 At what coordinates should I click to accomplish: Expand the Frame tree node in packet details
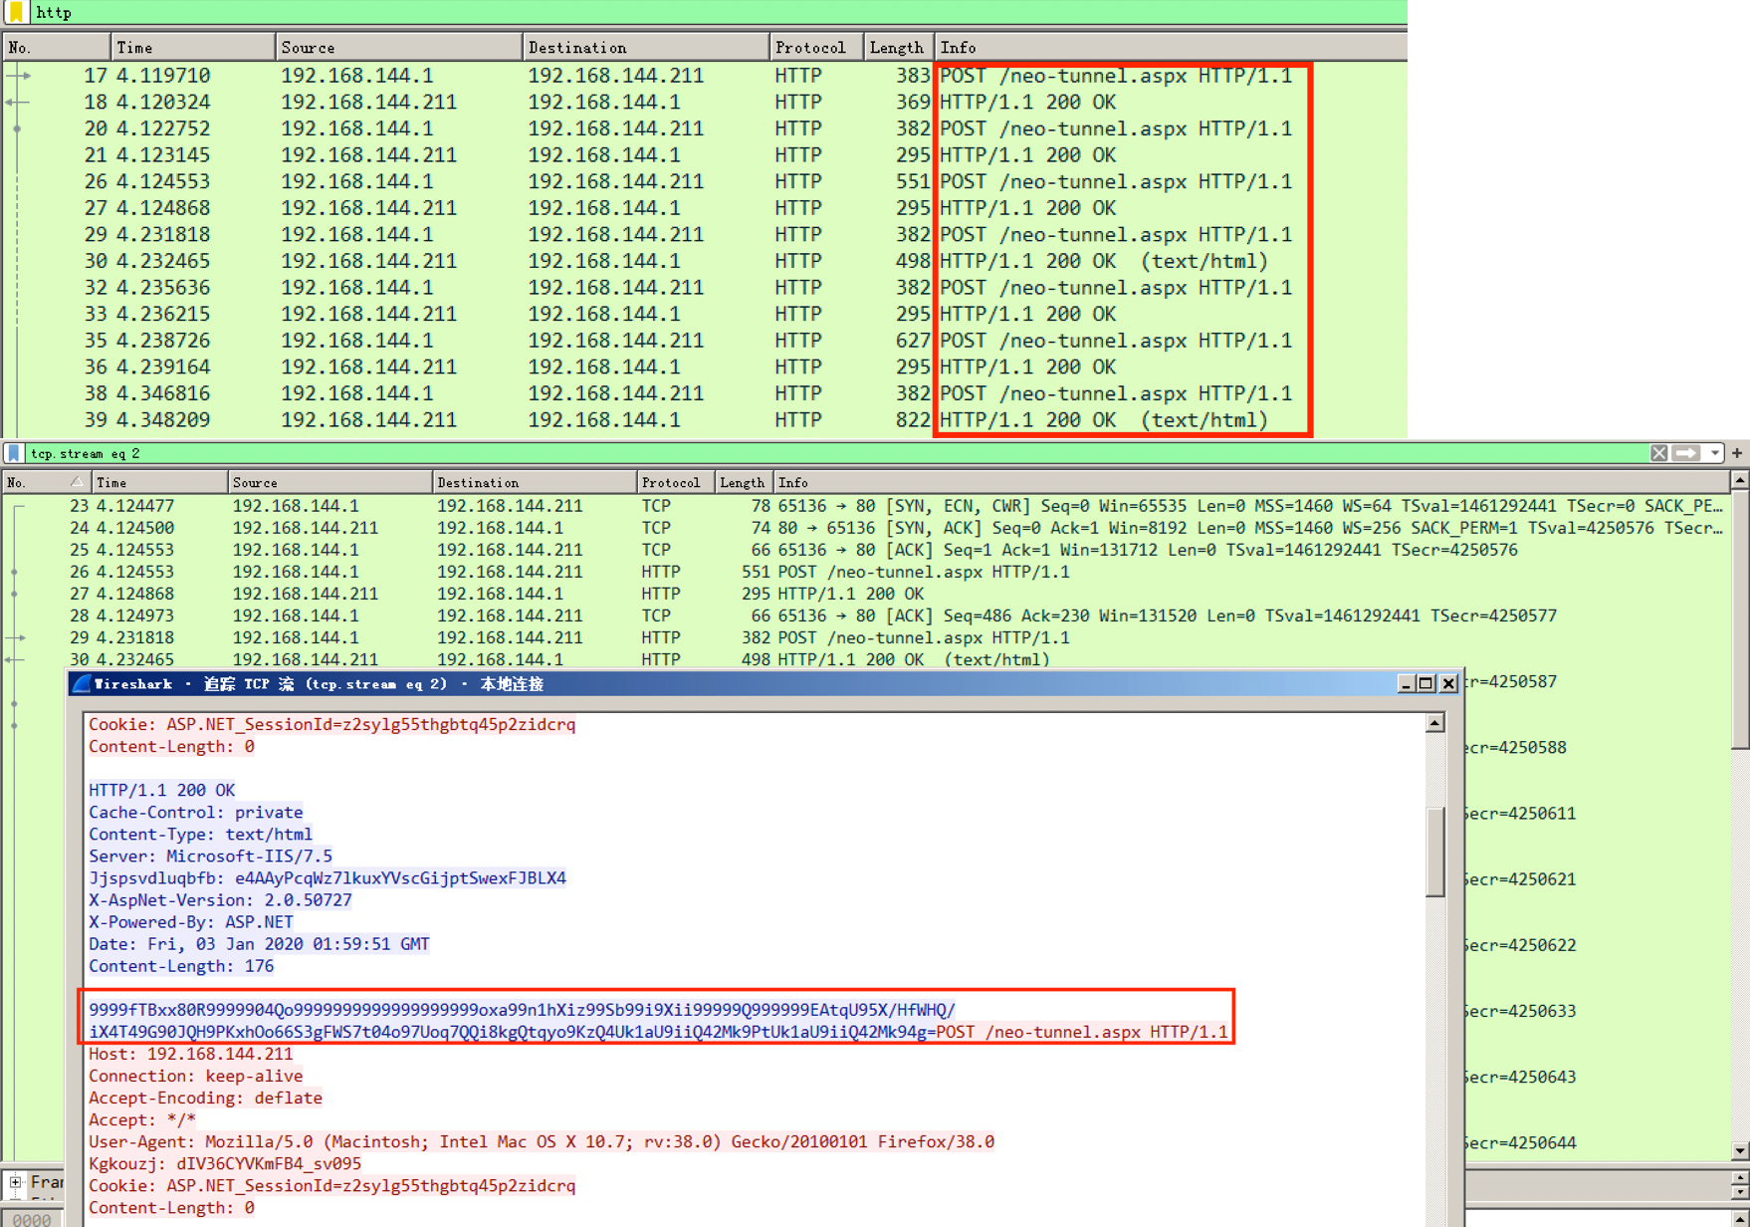click(15, 1182)
